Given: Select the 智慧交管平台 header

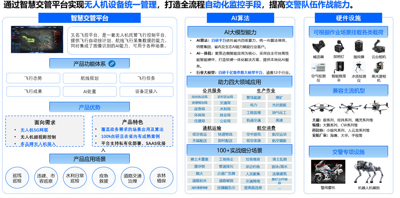Looking at the screenshot, I should pyautogui.click(x=90, y=18).
